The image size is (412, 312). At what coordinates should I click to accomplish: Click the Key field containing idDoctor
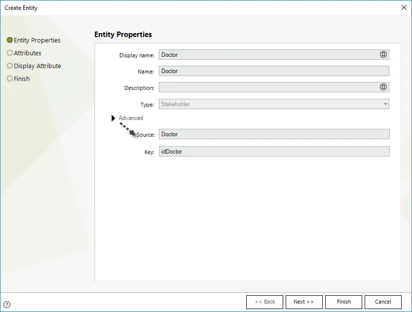click(x=274, y=152)
